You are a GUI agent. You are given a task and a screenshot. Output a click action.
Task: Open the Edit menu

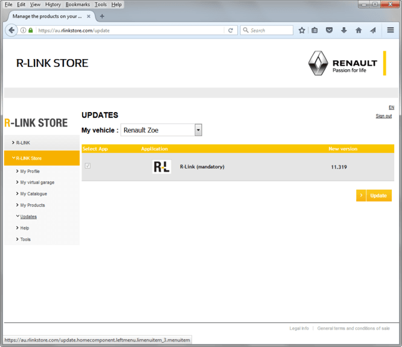click(x=21, y=4)
